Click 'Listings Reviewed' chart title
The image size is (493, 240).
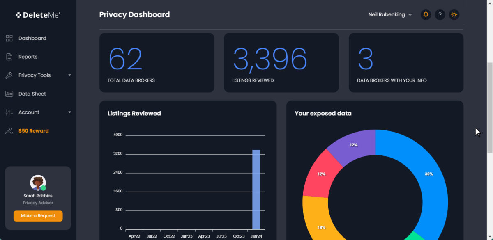coord(134,113)
